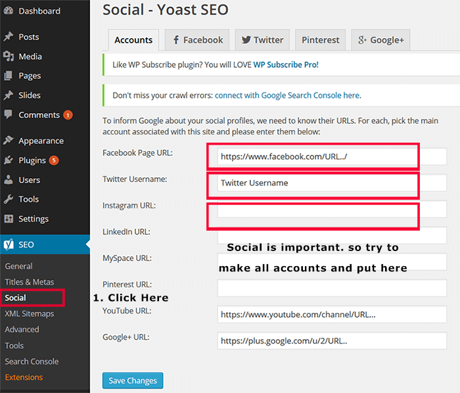This screenshot has height=393, width=460.
Task: Click the Facebook Page URL label
Action: [x=137, y=153]
